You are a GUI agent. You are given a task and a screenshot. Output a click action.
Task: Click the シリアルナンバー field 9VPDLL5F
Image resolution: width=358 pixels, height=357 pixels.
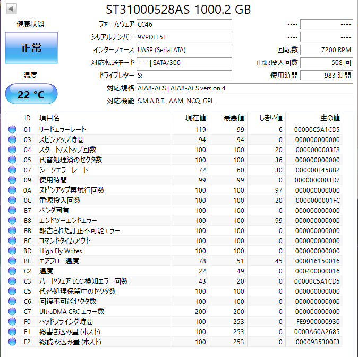click(183, 37)
